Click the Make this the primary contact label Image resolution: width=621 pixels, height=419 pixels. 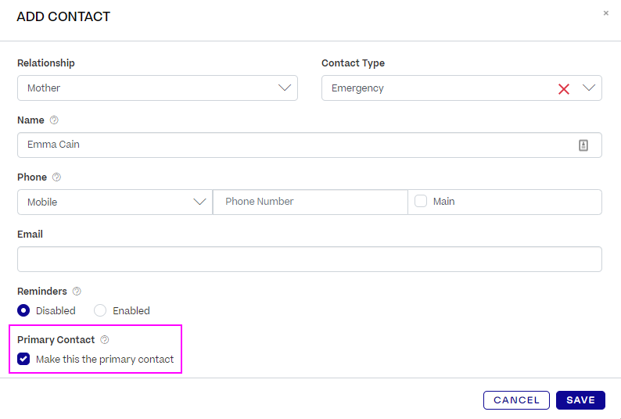[105, 360]
